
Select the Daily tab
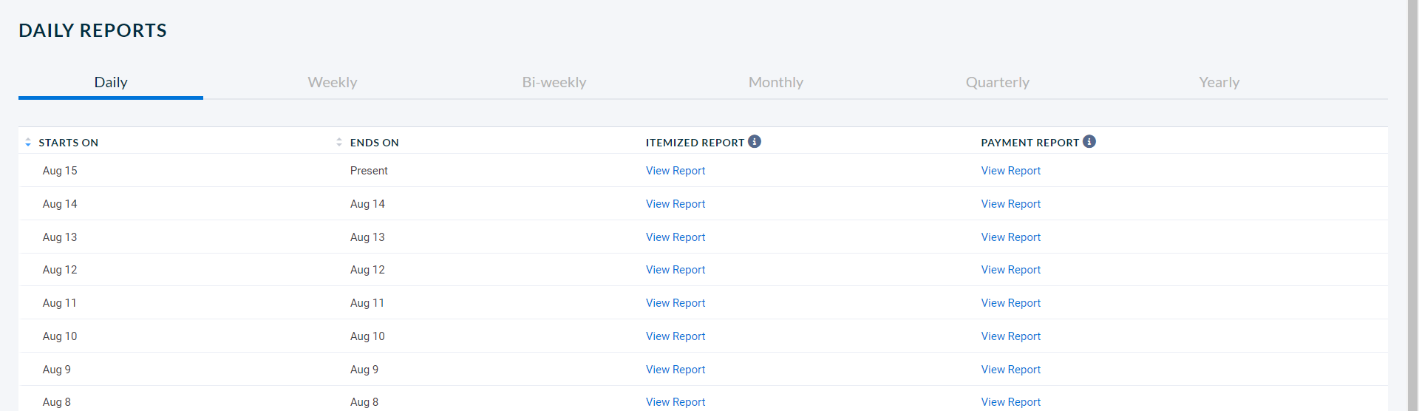coord(111,82)
